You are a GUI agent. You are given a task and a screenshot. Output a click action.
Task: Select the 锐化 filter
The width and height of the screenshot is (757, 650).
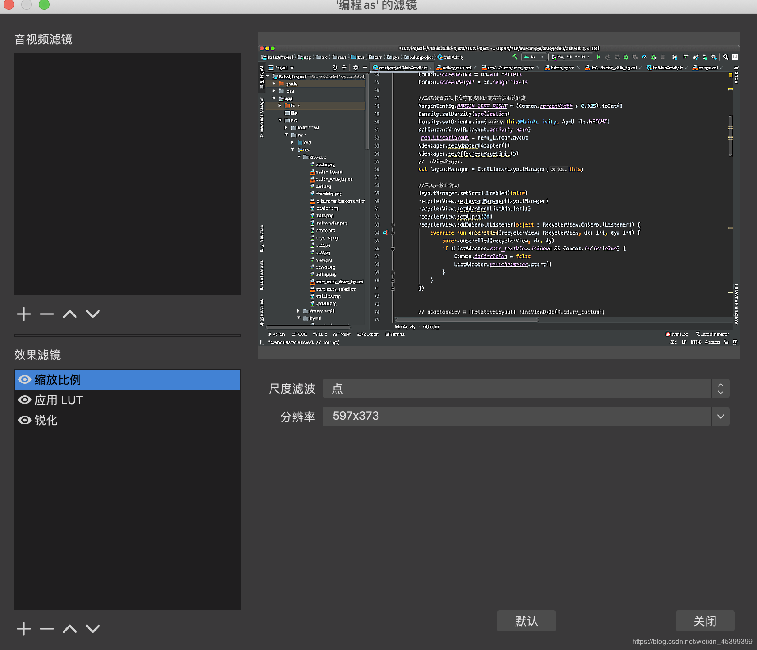tap(127, 421)
